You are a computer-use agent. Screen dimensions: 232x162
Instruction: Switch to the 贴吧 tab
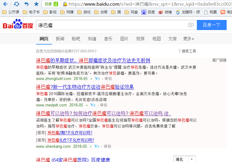click(76, 39)
